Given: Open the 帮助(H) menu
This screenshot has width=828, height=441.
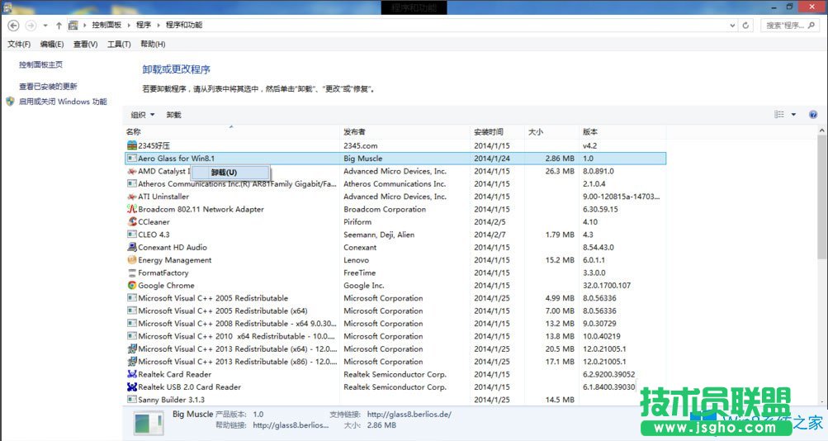Looking at the screenshot, I should 153,44.
